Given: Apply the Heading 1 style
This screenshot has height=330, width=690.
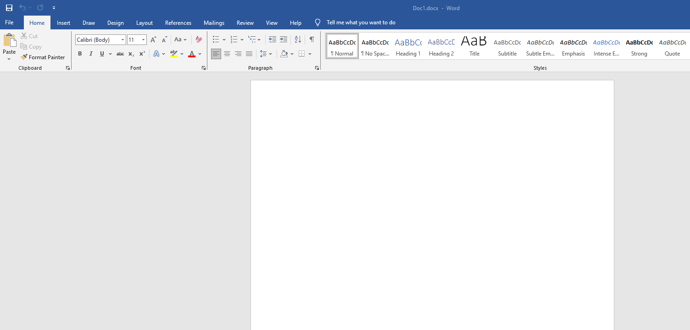Looking at the screenshot, I should [408, 46].
